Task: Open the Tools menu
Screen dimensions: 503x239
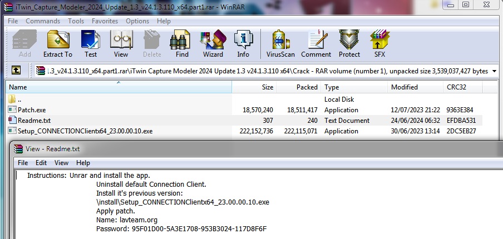Action: pyautogui.click(x=76, y=21)
